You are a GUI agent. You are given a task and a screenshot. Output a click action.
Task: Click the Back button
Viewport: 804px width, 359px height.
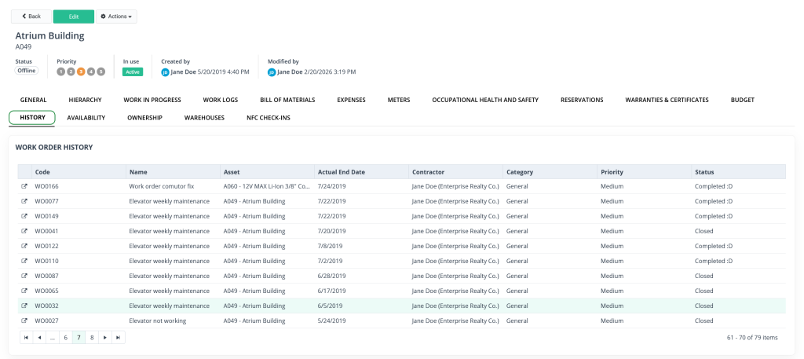click(31, 16)
